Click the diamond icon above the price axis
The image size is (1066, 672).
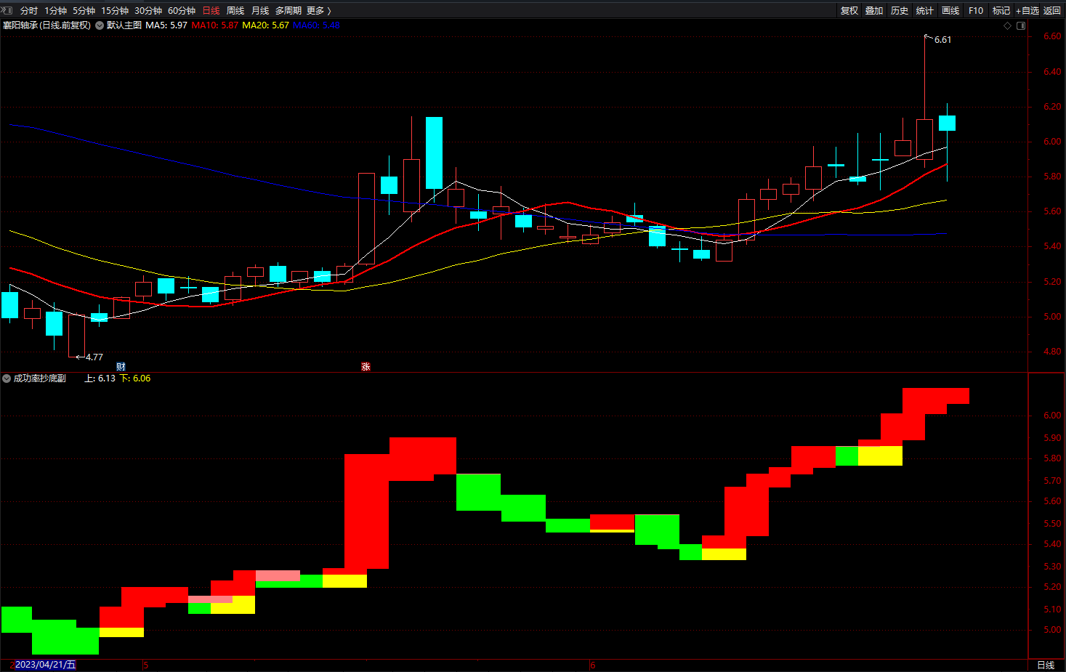click(x=1007, y=25)
